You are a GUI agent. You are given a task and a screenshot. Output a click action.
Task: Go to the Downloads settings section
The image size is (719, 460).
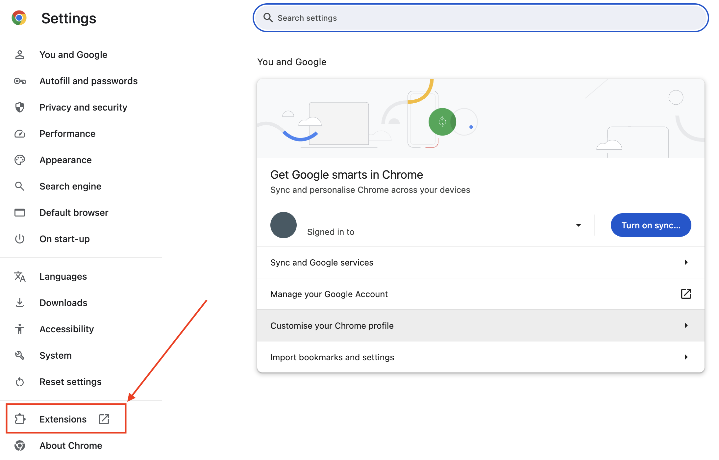(63, 303)
